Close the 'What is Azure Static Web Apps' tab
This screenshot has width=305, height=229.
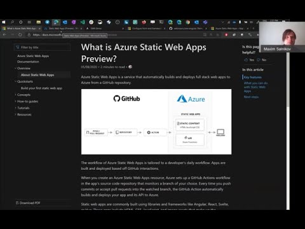(39, 28)
